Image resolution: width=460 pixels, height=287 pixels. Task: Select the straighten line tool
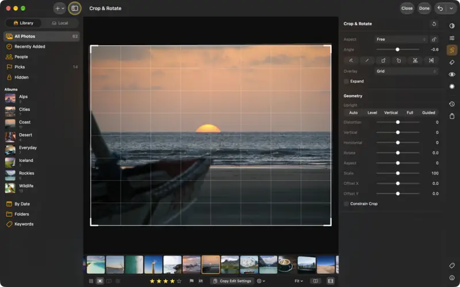pos(367,60)
